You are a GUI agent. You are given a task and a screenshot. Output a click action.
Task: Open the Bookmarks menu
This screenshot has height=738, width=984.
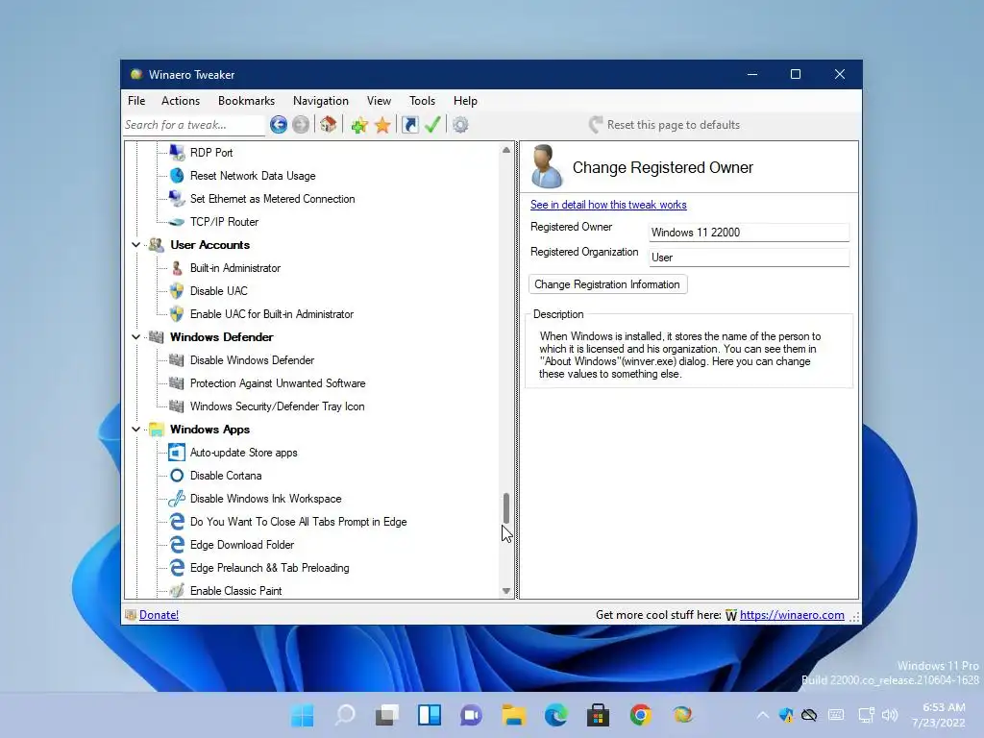point(246,100)
